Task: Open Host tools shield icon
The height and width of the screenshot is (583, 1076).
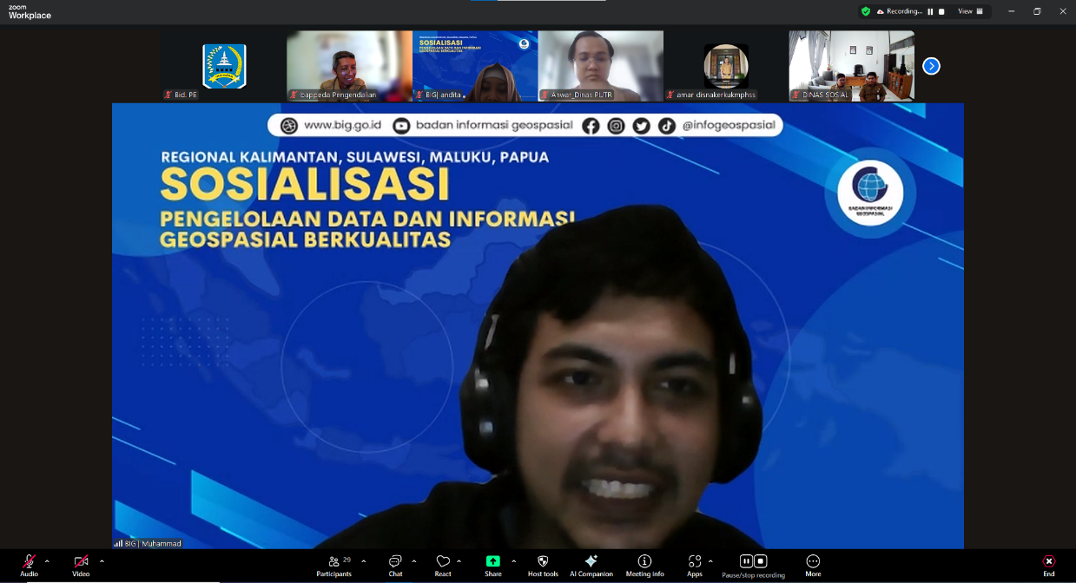Action: click(543, 562)
